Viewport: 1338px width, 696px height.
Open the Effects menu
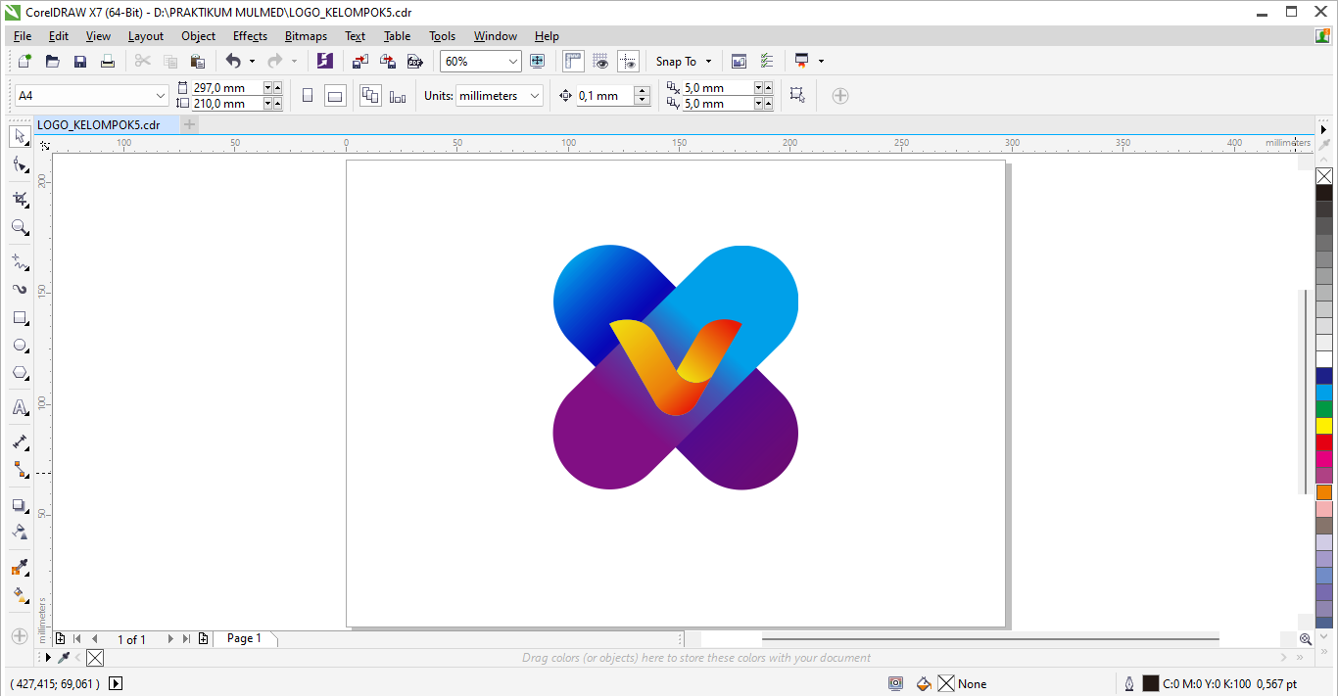pyautogui.click(x=250, y=36)
